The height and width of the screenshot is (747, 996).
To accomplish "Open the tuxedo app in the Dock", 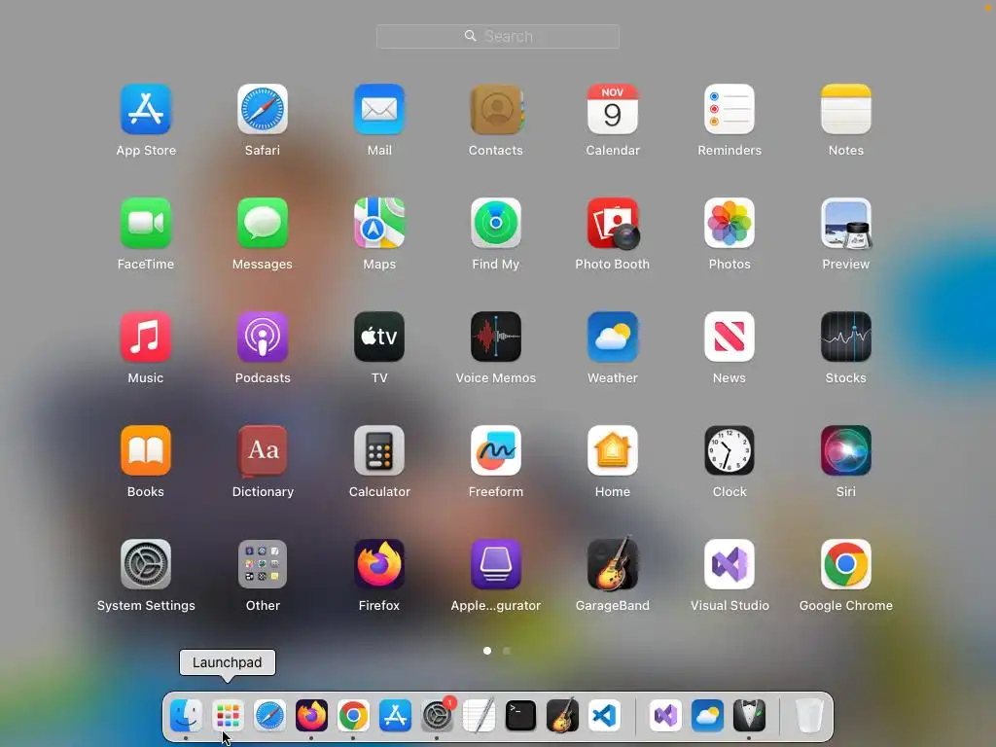I will tap(750, 715).
